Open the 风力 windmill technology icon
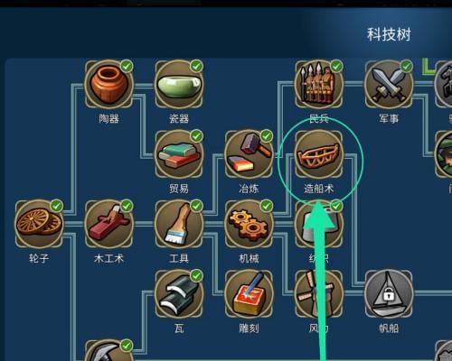The height and width of the screenshot is (361, 452). coord(319,293)
